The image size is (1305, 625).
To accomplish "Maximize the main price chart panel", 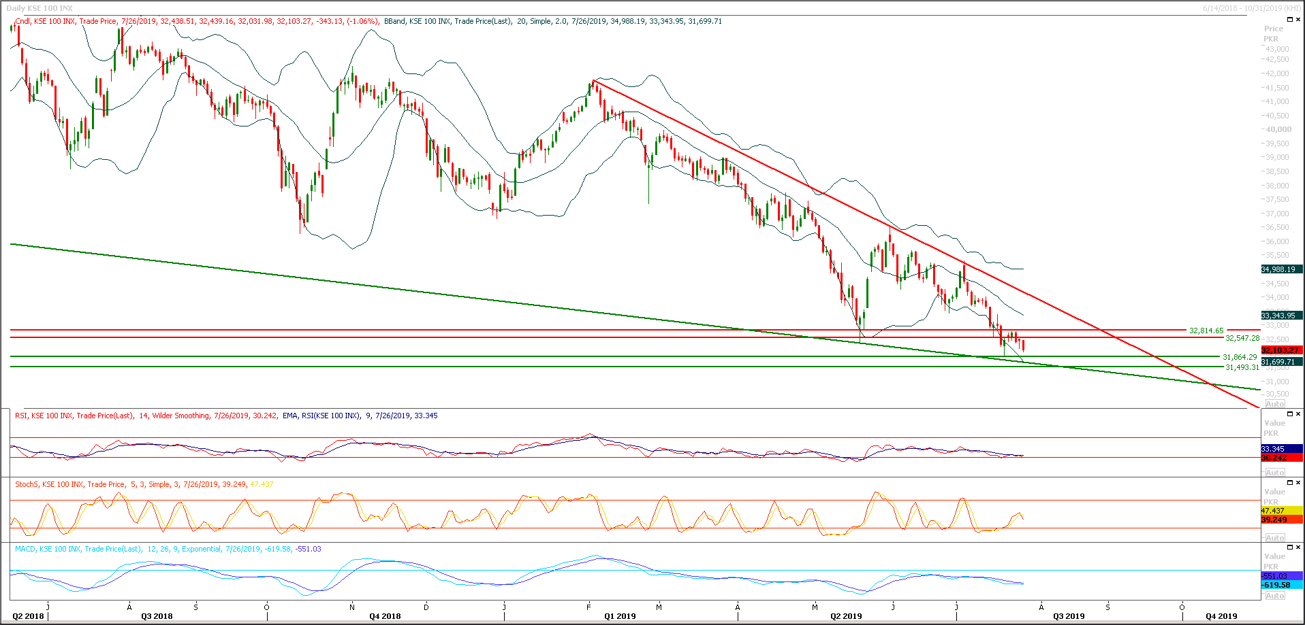I will tap(1289, 19).
